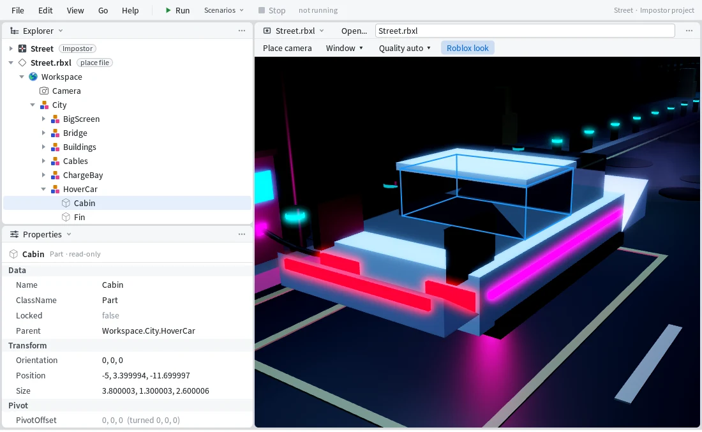702x432 pixels.
Task: Click the Open... button
Action: (354, 31)
